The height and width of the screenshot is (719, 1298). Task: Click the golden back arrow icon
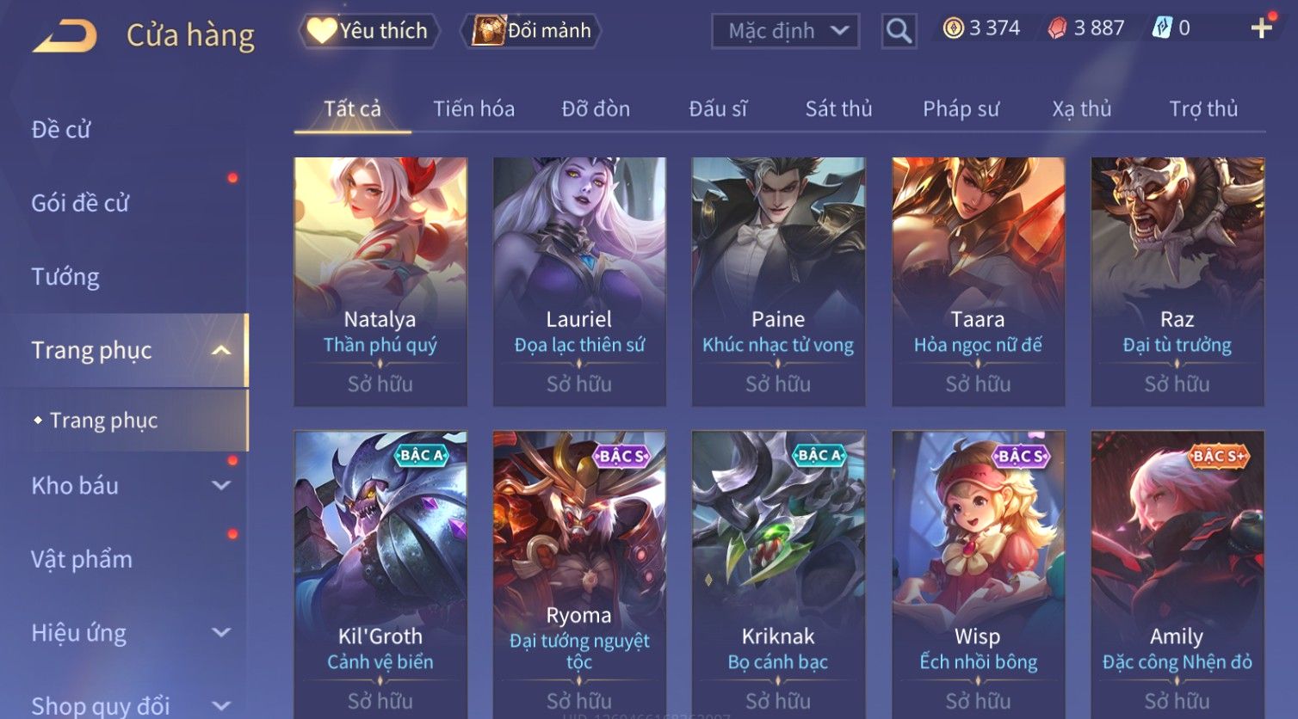point(65,35)
